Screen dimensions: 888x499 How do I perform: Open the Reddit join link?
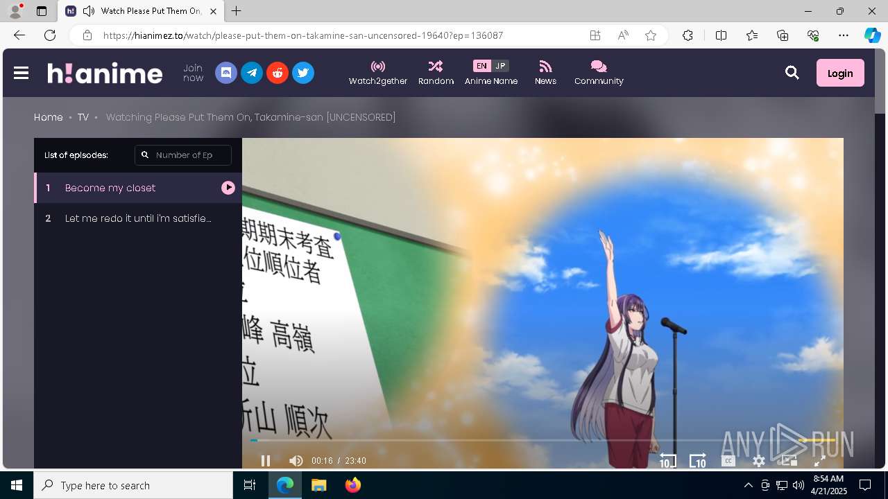[x=277, y=73]
